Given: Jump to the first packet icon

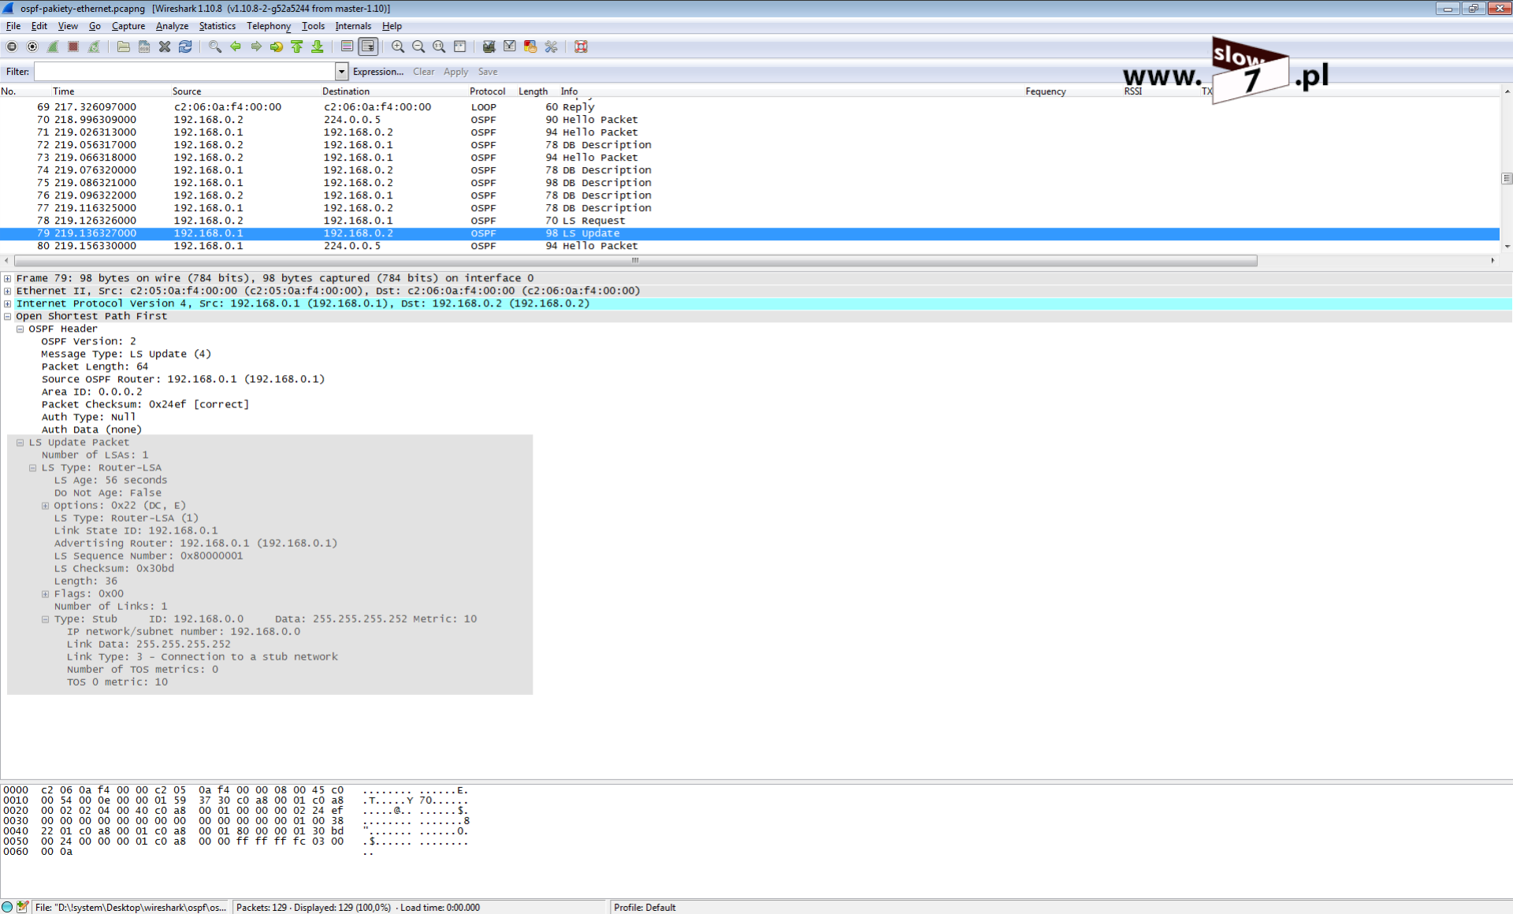Looking at the screenshot, I should [297, 47].
